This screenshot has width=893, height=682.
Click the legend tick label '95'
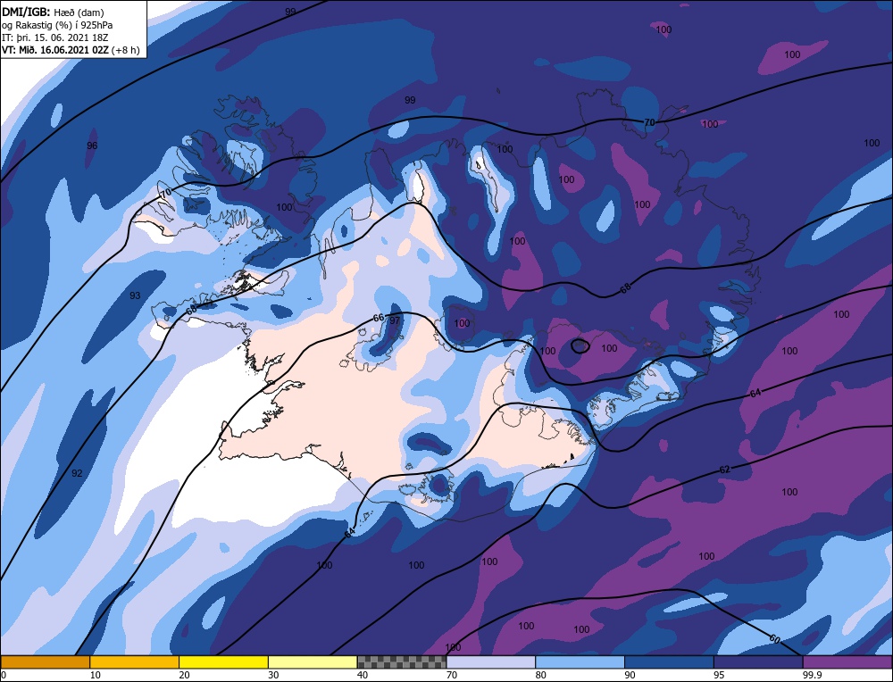click(719, 675)
